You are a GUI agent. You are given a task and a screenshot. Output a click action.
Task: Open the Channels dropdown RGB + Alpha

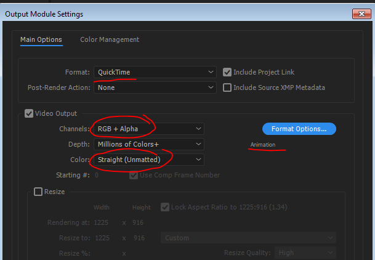tap(149, 129)
